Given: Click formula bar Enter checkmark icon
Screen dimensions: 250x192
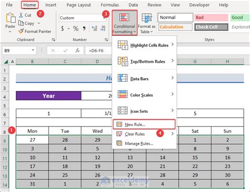Looking at the screenshot, I should [65, 51].
